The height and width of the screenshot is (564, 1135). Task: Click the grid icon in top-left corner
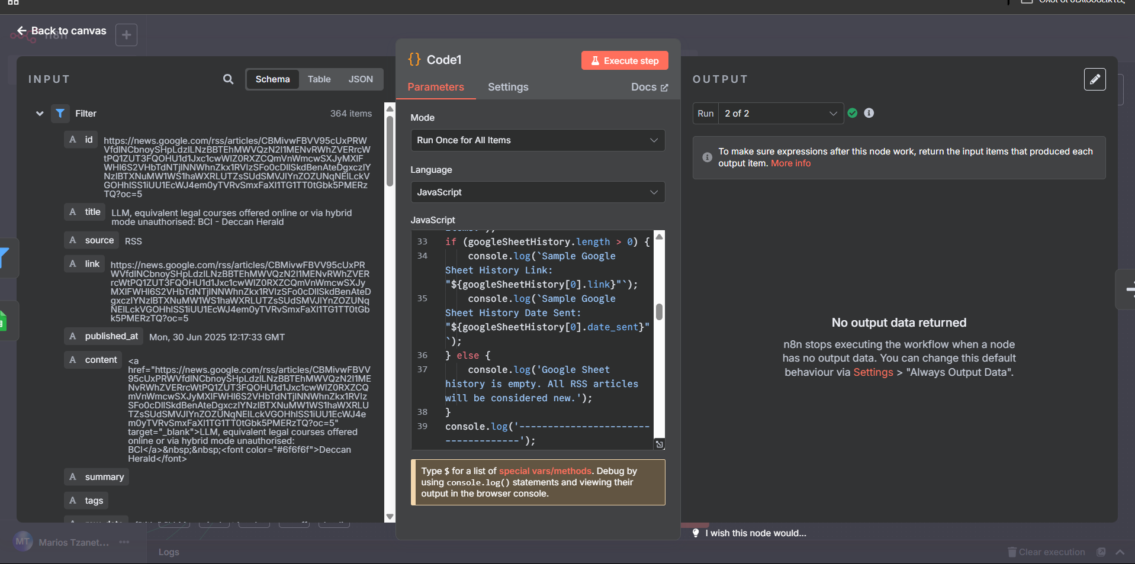tap(13, 2)
